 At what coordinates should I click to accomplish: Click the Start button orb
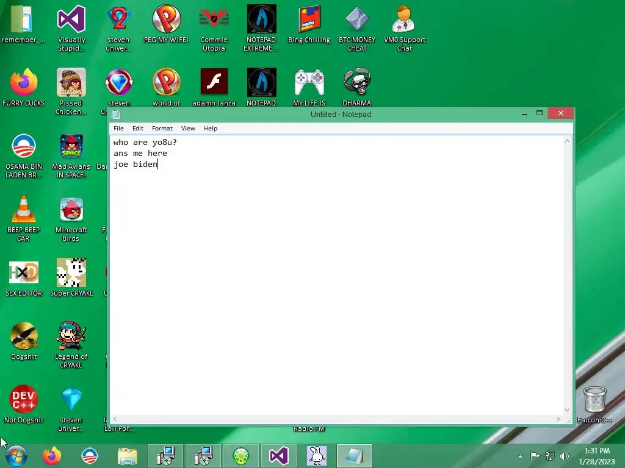[16, 456]
